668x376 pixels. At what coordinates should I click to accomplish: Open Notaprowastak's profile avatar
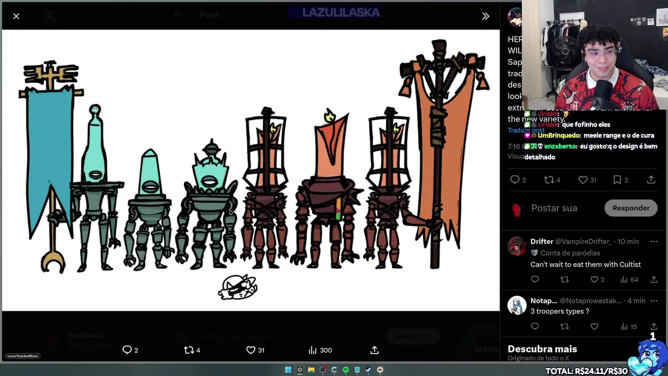pos(517,305)
